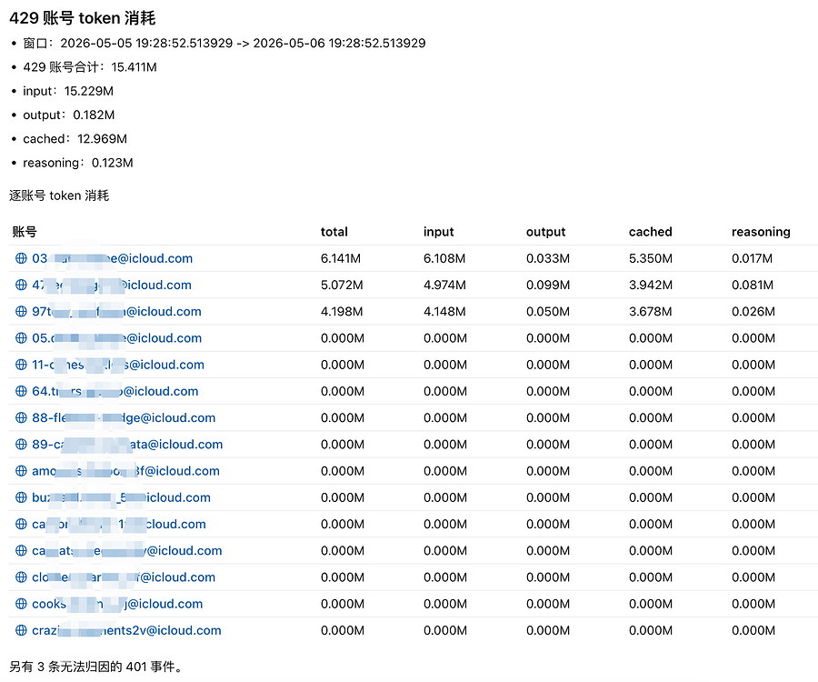Click the globe icon next to the cooks account
Image resolution: width=818 pixels, height=682 pixels.
(x=21, y=604)
